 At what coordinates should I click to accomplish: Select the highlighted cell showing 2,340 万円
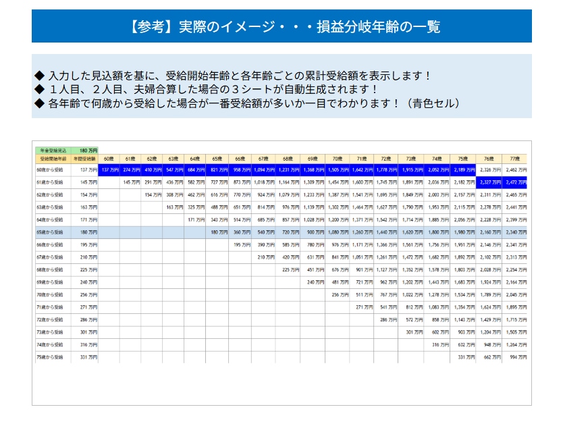[515, 232]
